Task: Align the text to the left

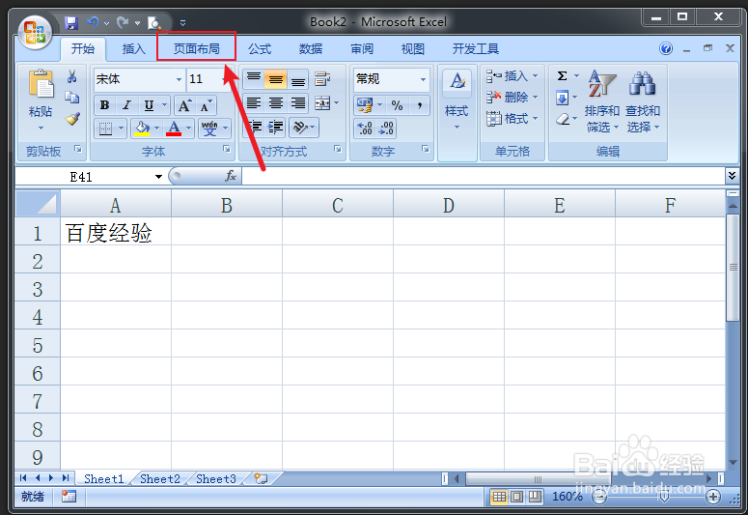Action: point(253,103)
